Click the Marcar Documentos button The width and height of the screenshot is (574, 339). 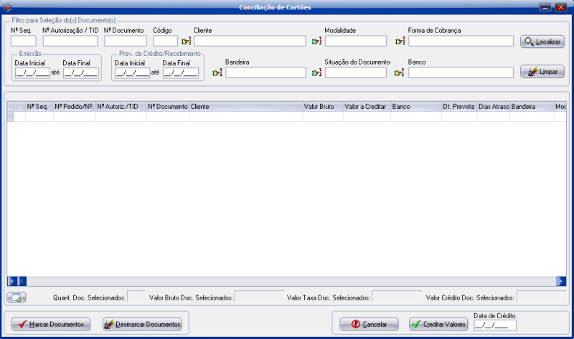point(52,324)
